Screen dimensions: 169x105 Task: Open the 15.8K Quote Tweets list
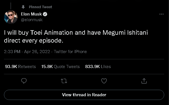[x=61, y=67]
